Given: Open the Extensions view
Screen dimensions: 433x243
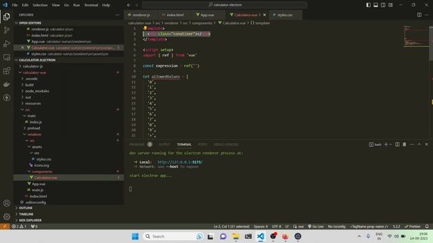Looking at the screenshot, I should 7,71.
